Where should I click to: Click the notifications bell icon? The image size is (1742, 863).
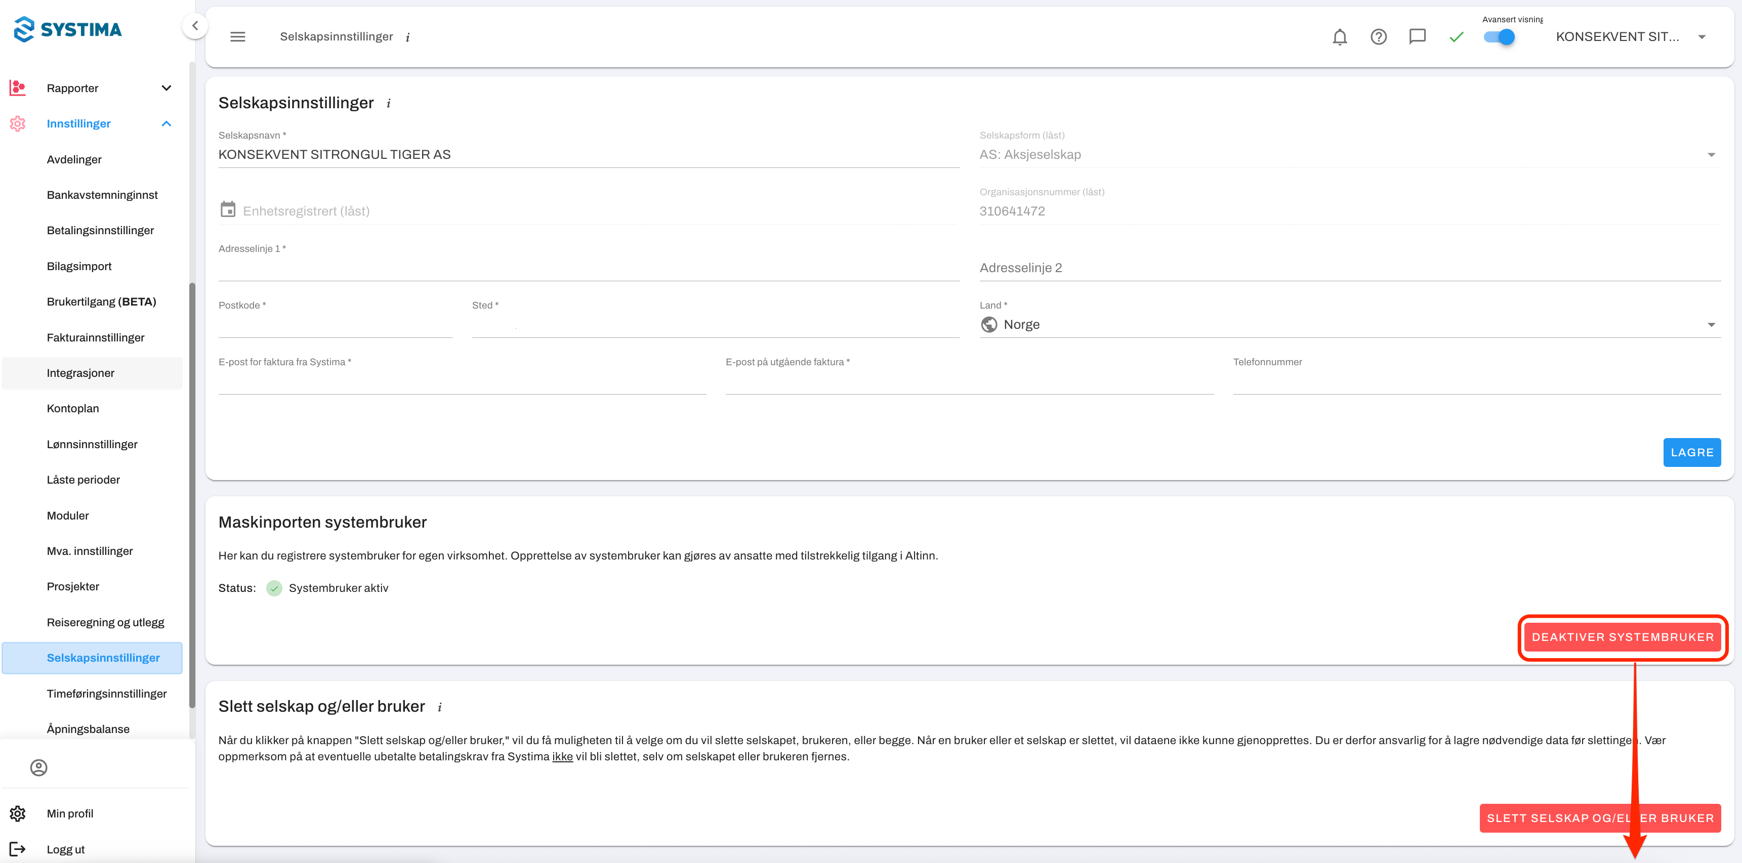pos(1339,37)
